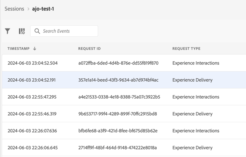246x157 pixels.
Task: Sort by the Request Type column header
Action: pos(186,49)
